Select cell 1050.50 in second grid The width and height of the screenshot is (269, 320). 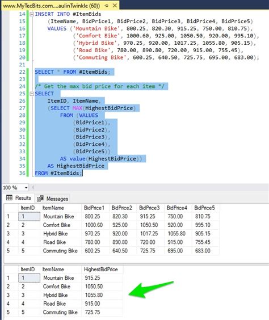(102, 287)
